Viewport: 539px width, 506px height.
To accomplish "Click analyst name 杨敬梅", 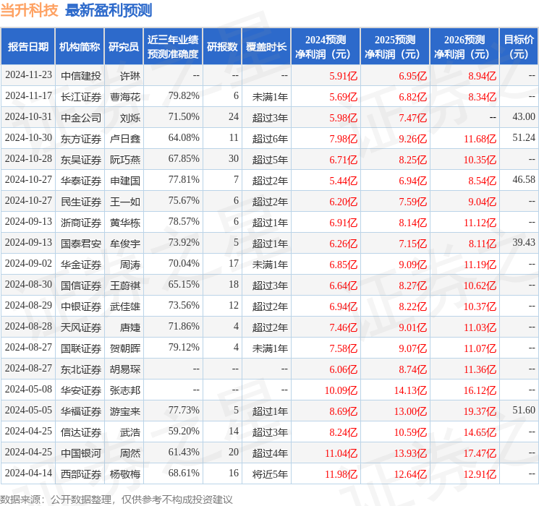I will click(x=125, y=473).
